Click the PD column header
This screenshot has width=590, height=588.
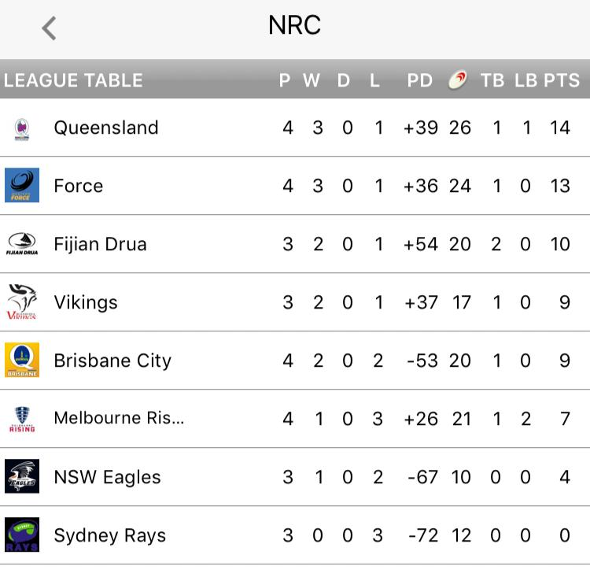point(420,80)
